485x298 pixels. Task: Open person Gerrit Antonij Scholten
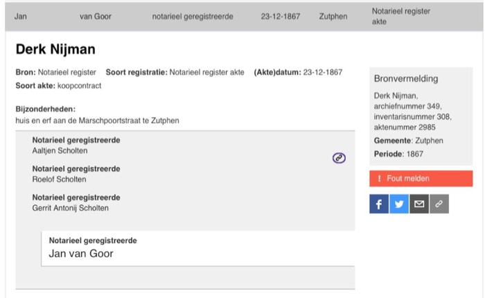click(x=70, y=208)
